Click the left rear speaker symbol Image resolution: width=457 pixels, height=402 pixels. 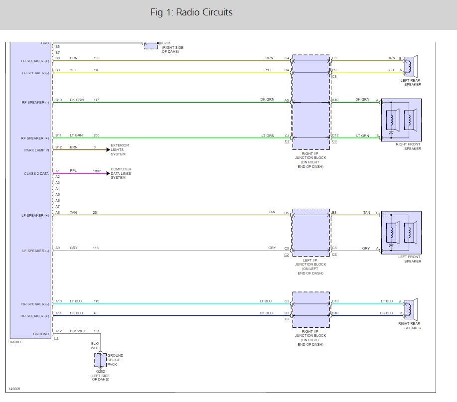pos(411,65)
